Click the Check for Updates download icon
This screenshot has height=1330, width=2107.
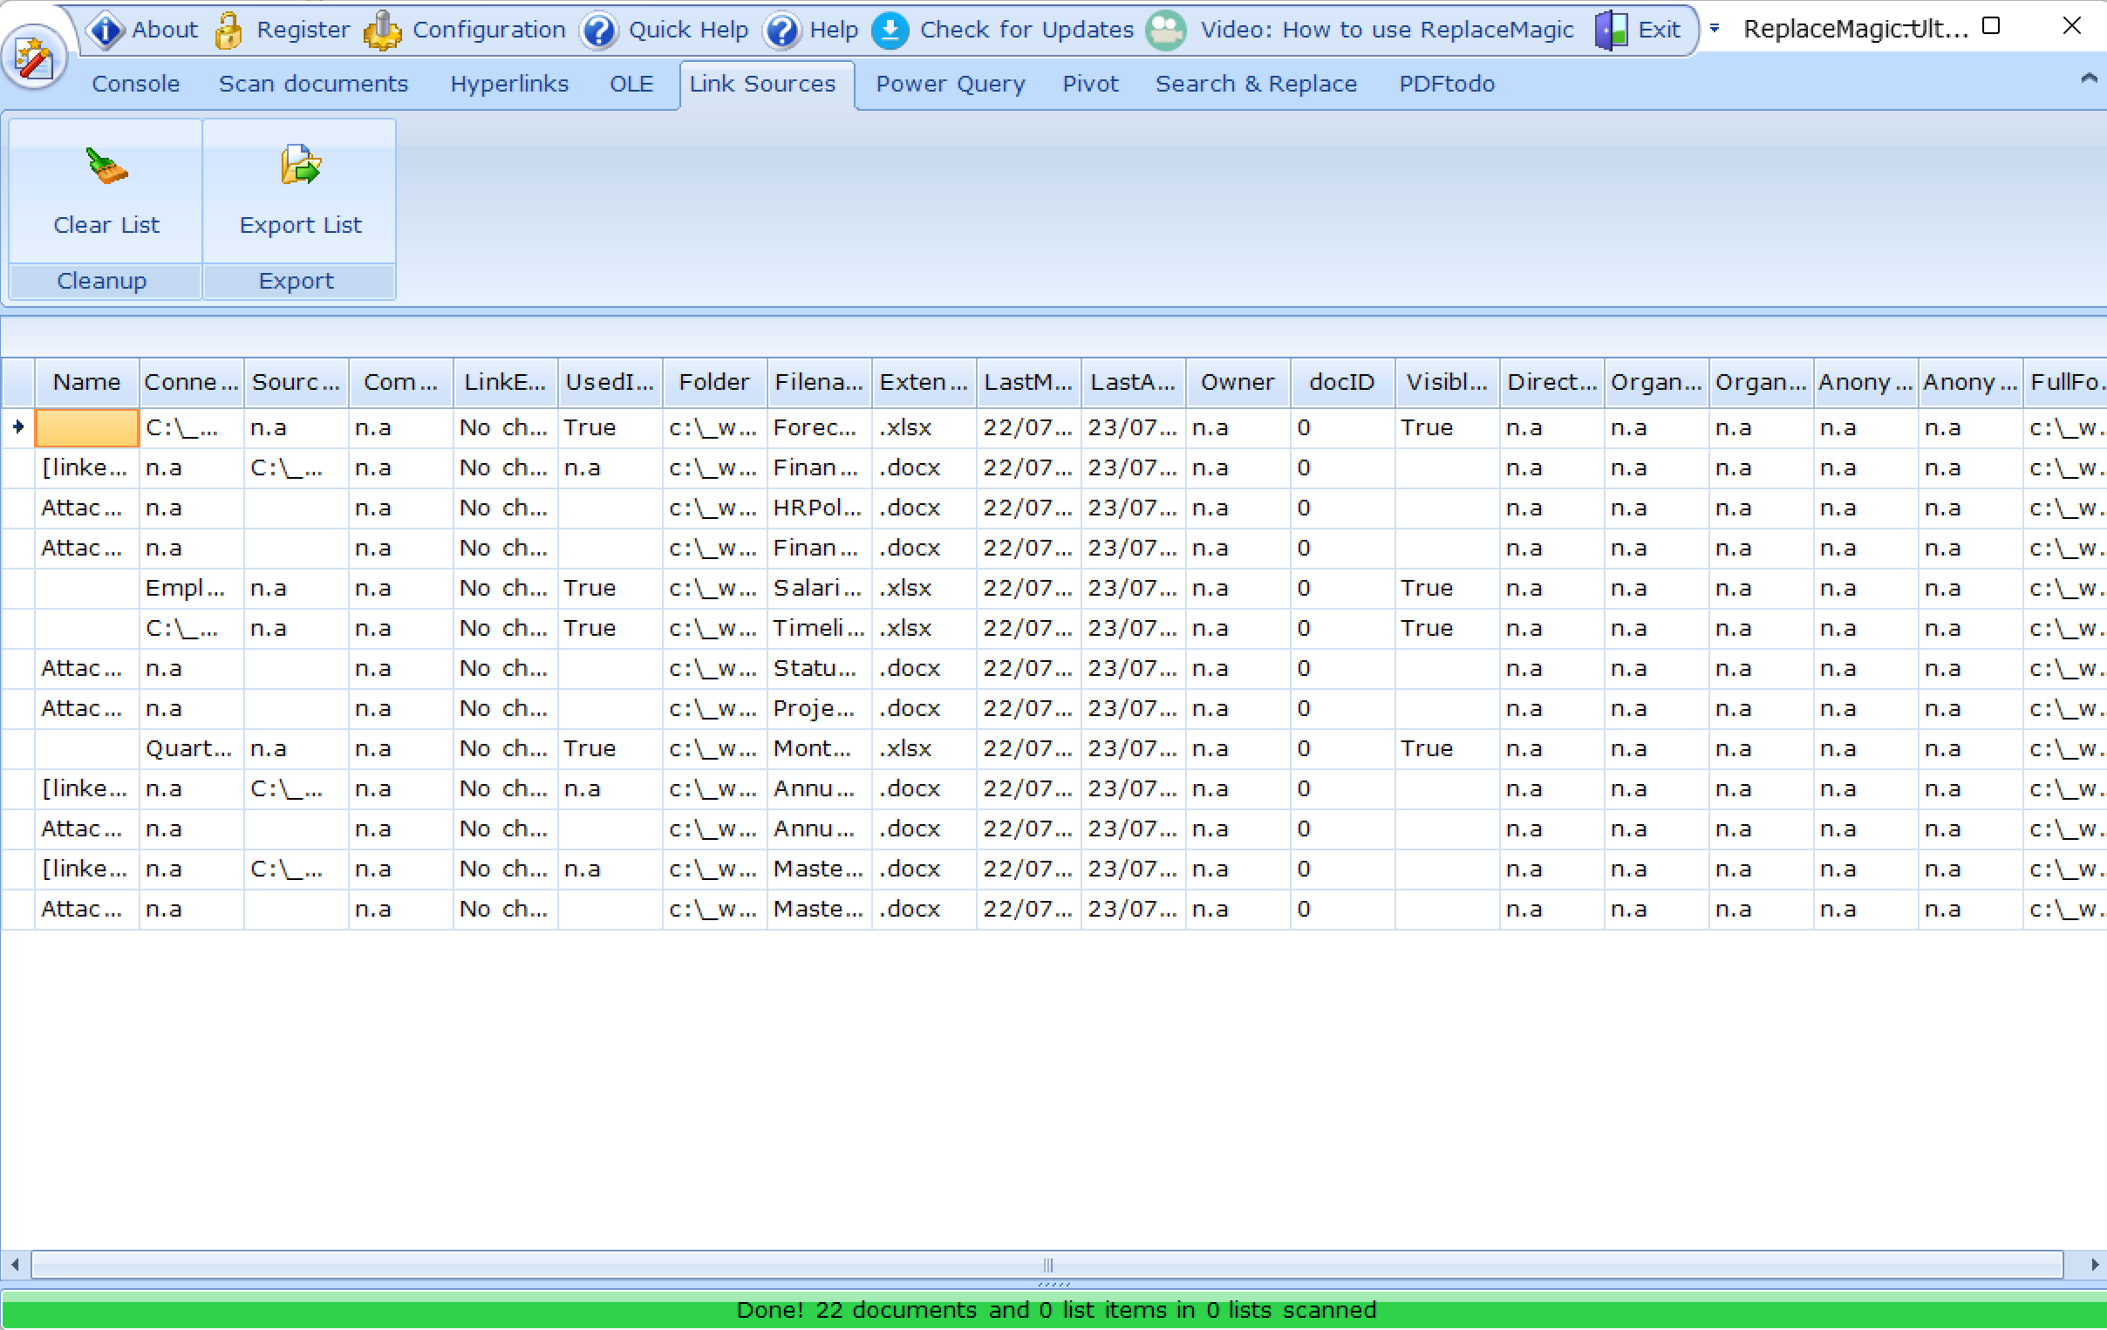(890, 31)
